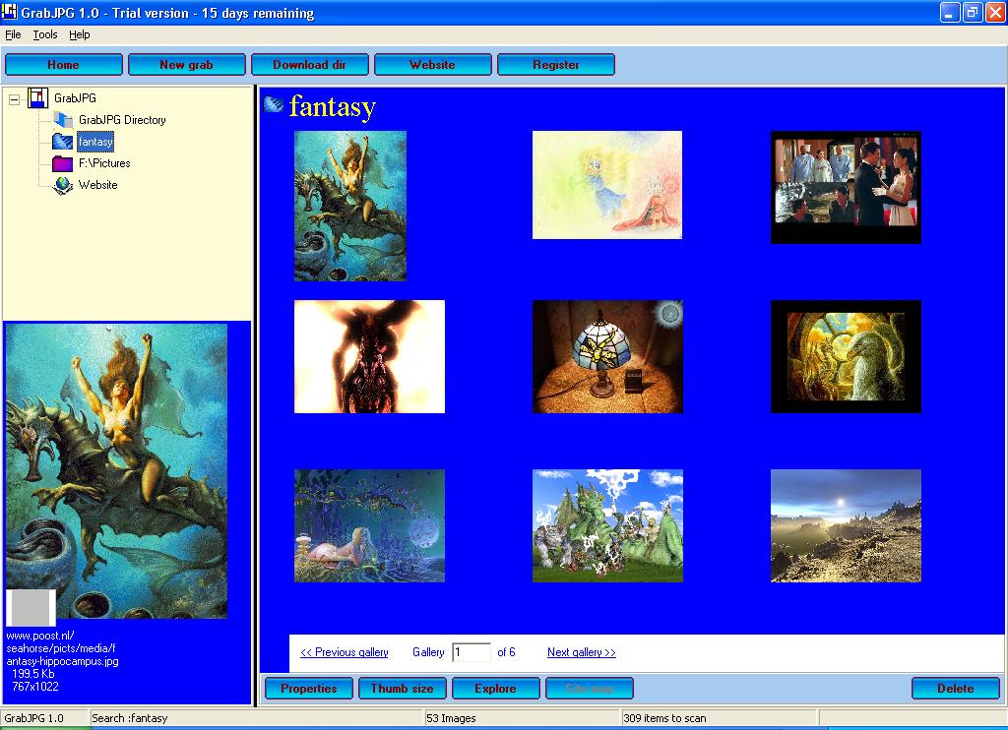Image resolution: width=1008 pixels, height=730 pixels.
Task: Minimize the GrabJPG window
Action: 950,12
